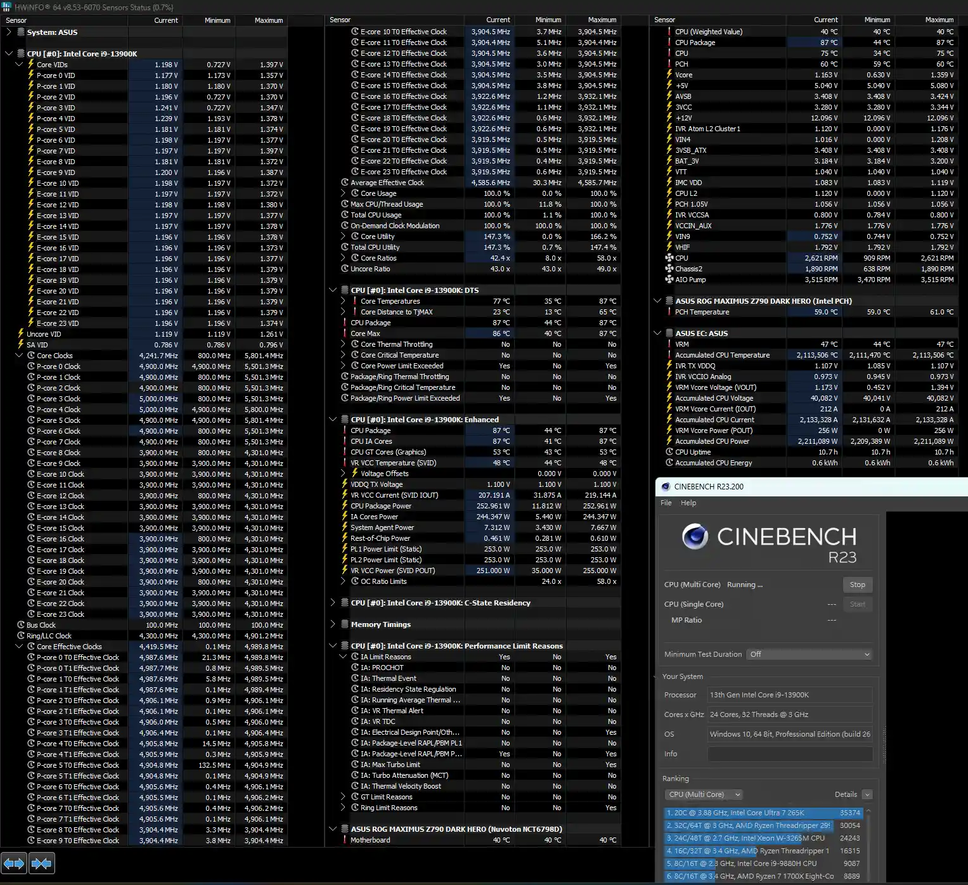968x885 pixels.
Task: Click the lightning icon beside SA VID
Action: 21,345
